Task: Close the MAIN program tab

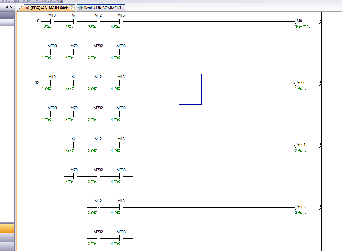Action: (x=72, y=8)
